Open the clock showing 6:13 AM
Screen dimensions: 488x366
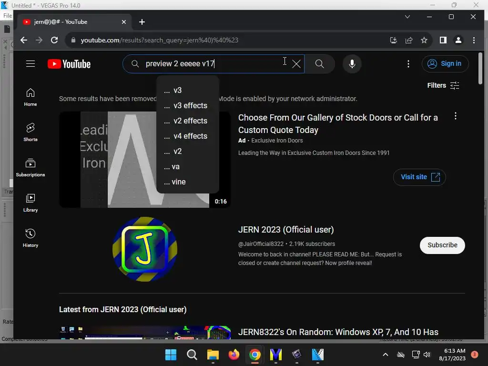(452, 355)
